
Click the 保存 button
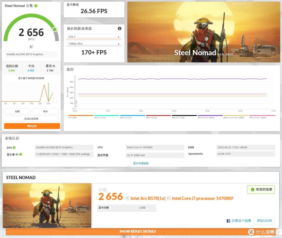[45, 111]
